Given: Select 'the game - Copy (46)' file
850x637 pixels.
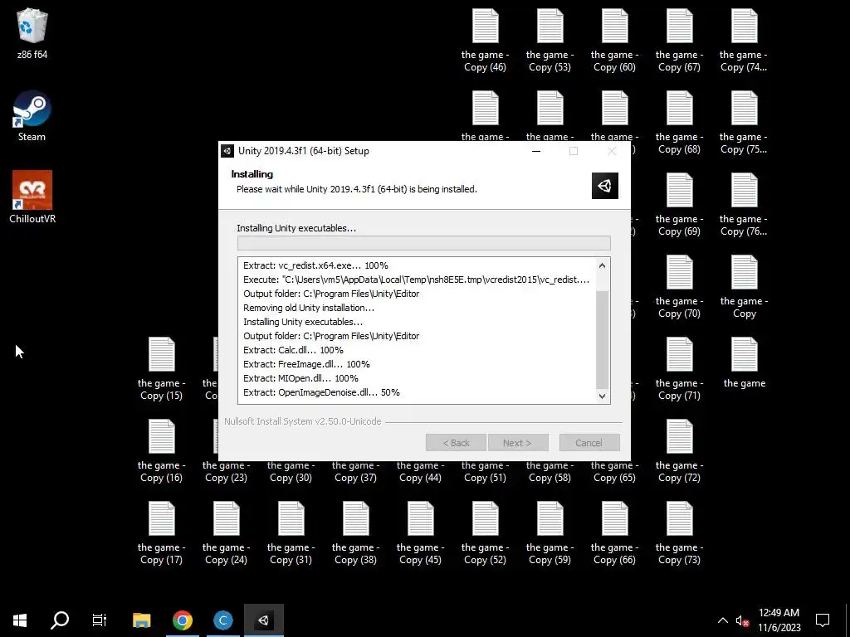Looking at the screenshot, I should coord(485,40).
